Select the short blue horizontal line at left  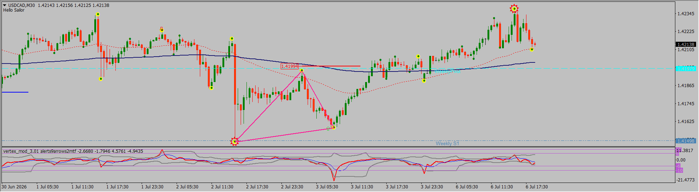click(x=15, y=92)
